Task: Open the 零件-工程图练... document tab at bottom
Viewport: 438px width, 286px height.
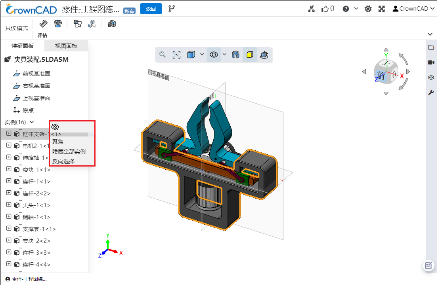Action: pyautogui.click(x=26, y=279)
